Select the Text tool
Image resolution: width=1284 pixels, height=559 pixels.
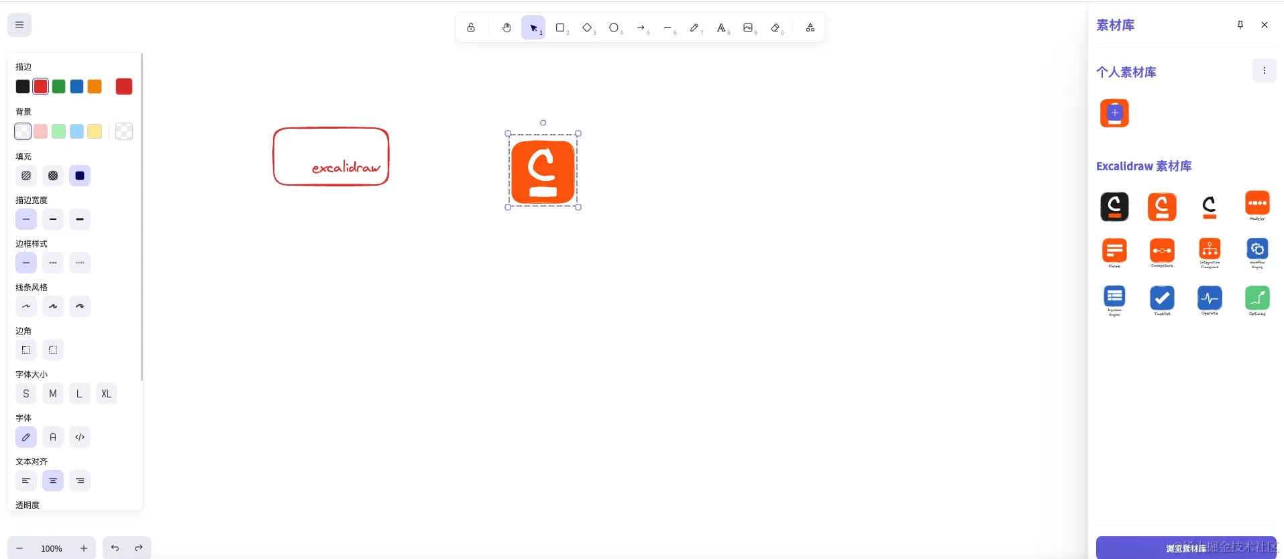721,27
